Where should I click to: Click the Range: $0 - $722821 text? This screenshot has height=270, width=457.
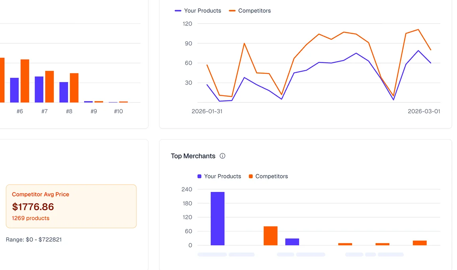[34, 239]
